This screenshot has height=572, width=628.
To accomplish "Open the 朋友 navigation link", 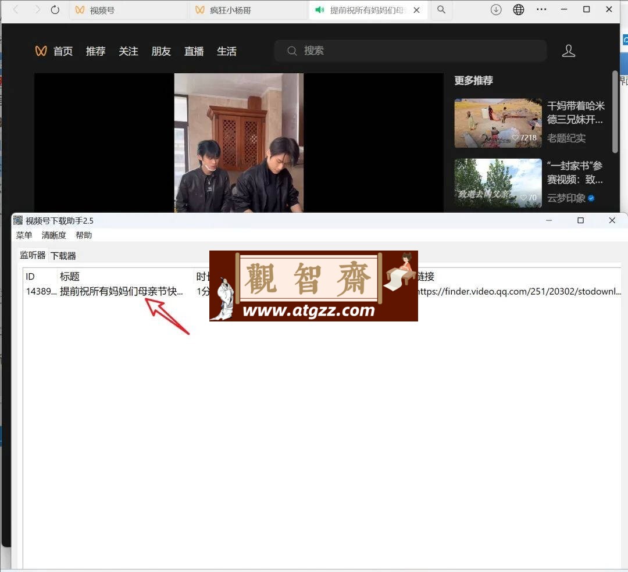I will (x=162, y=51).
